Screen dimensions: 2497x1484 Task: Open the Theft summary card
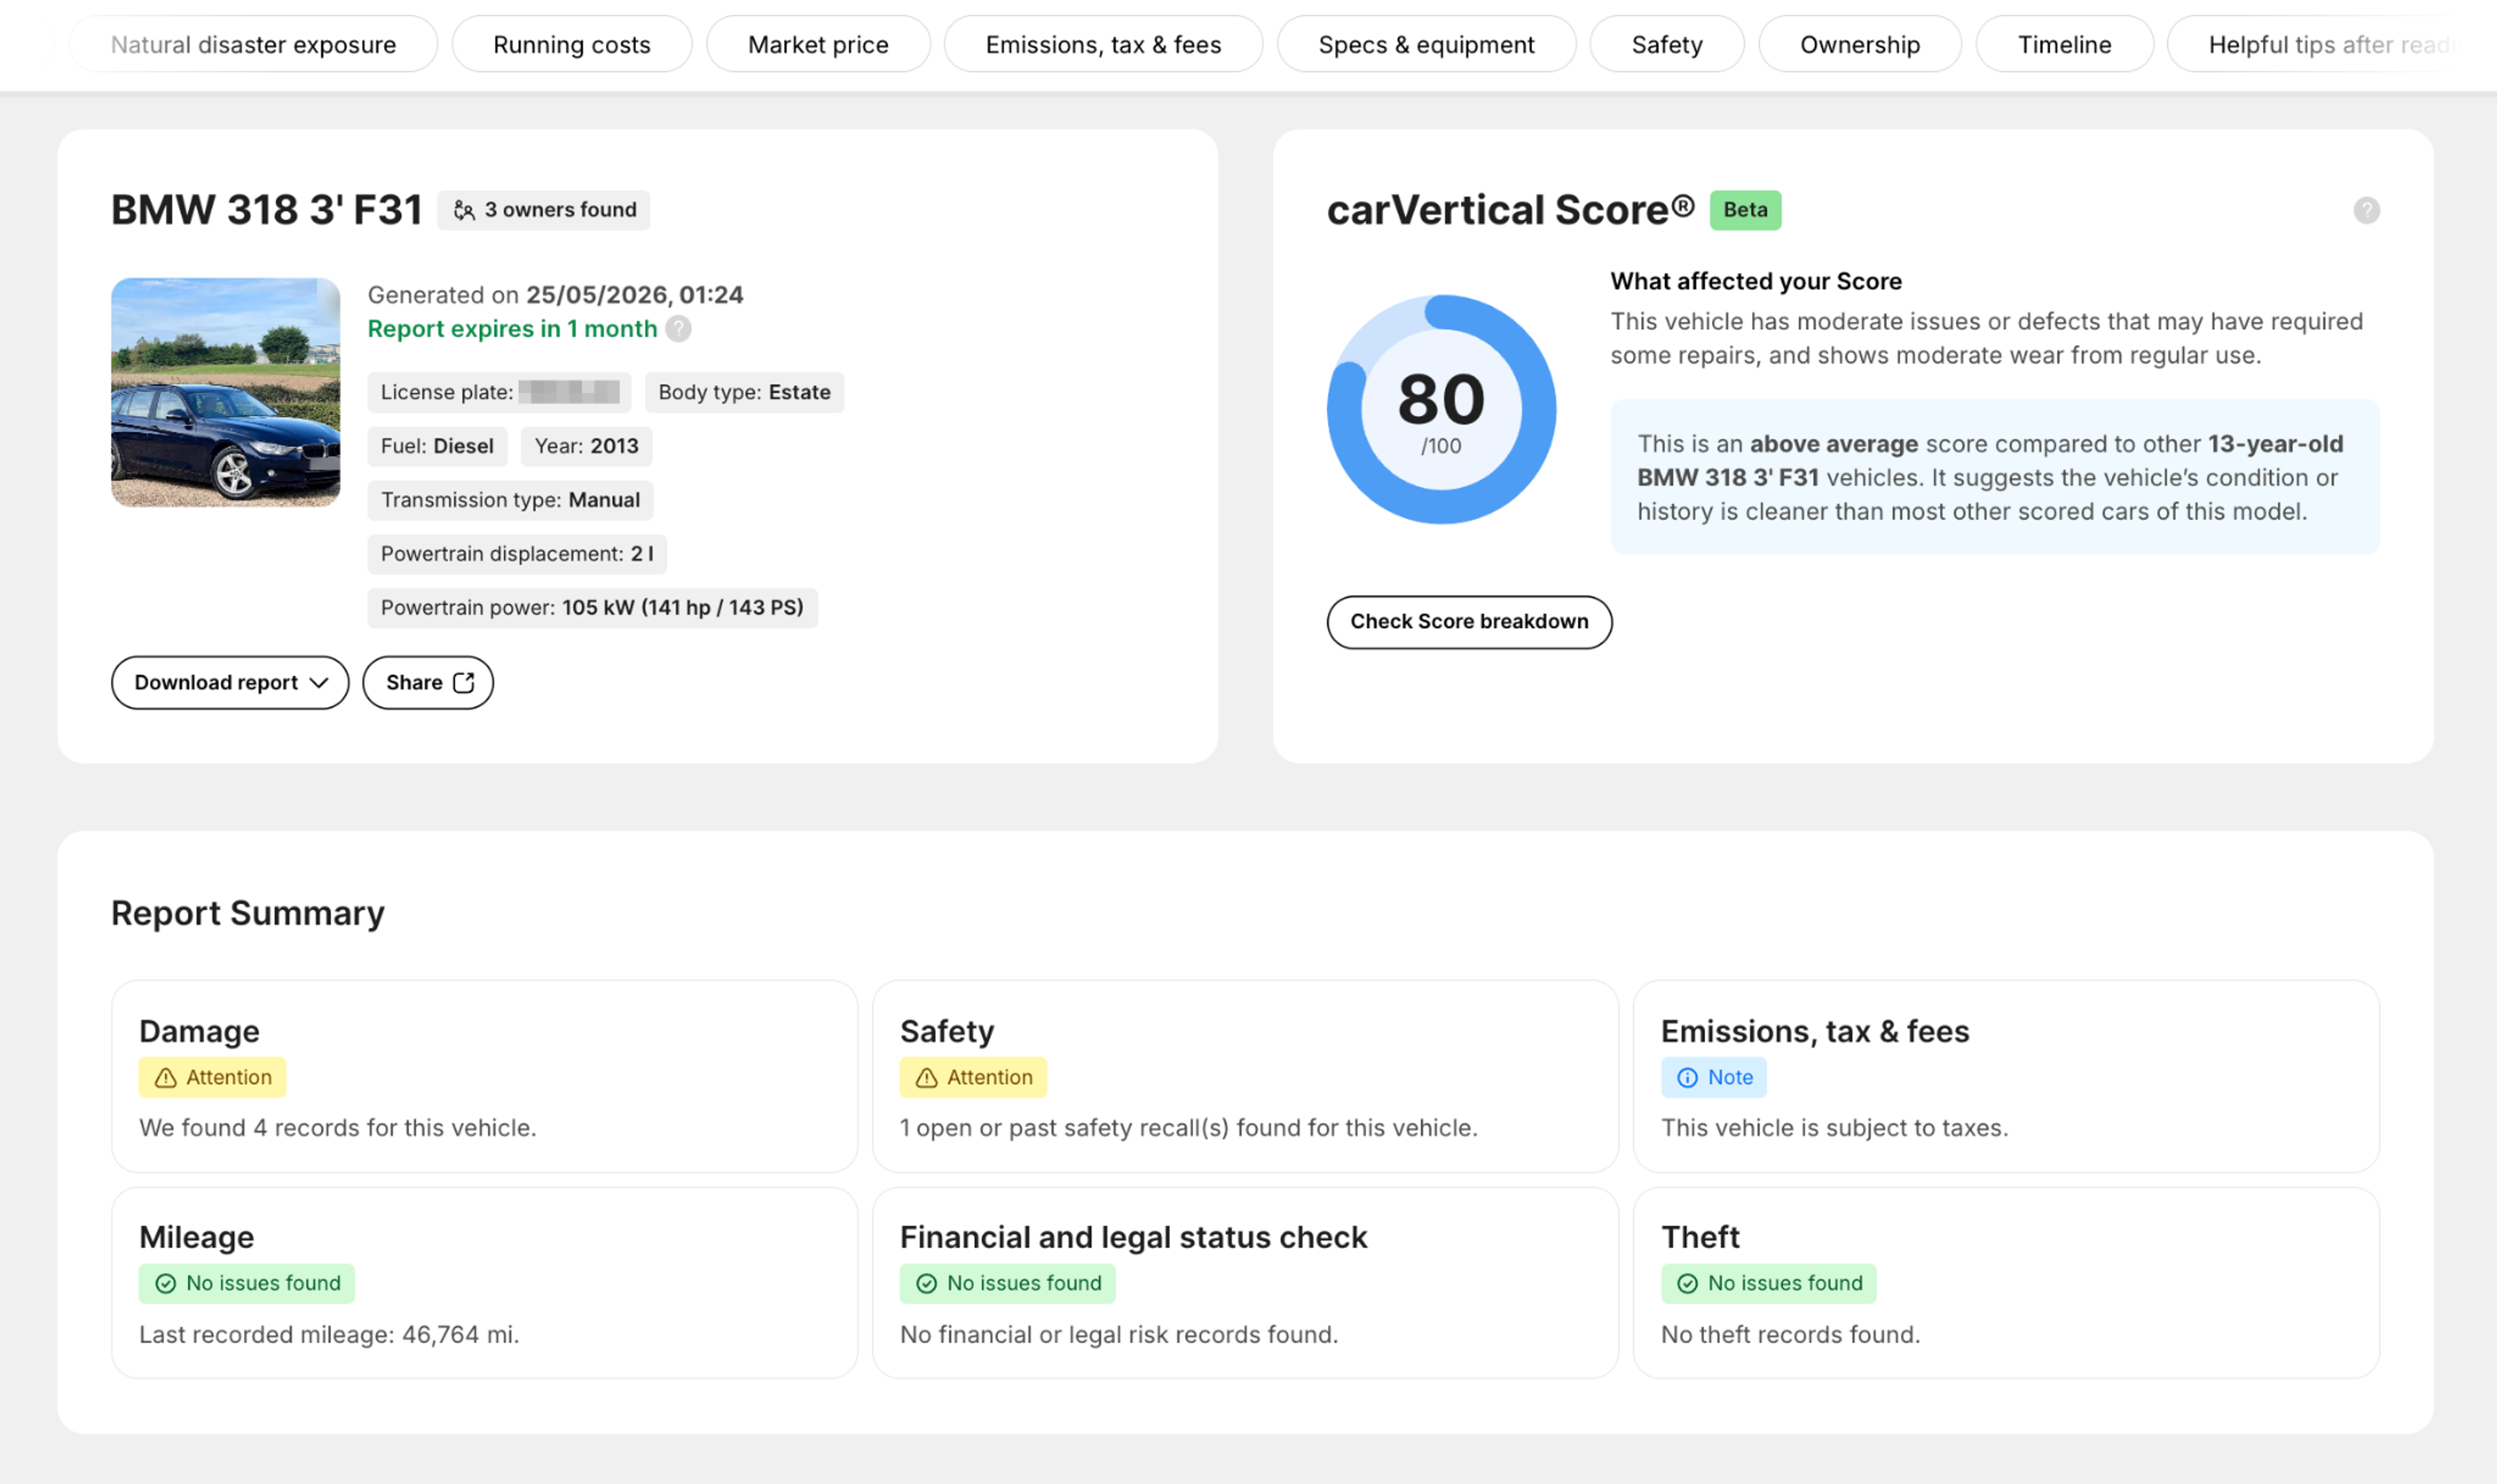click(x=2006, y=1283)
